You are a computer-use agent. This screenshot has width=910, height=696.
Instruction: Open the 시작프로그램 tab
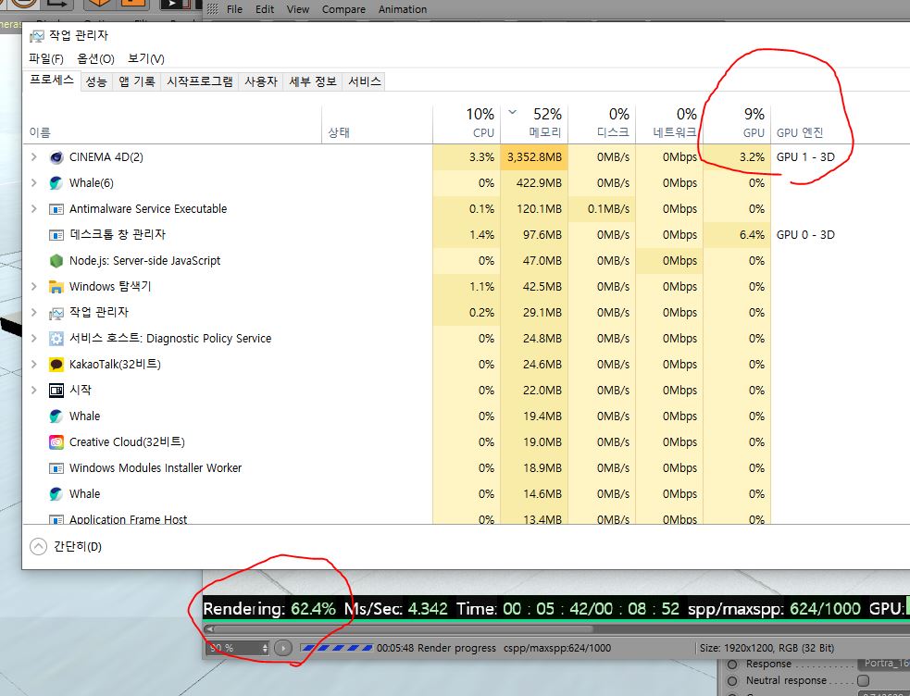(x=200, y=81)
